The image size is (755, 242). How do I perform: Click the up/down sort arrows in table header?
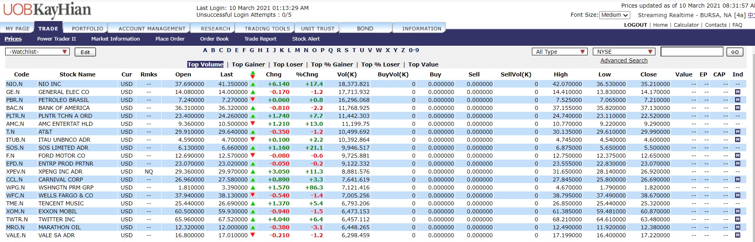pyautogui.click(x=253, y=74)
